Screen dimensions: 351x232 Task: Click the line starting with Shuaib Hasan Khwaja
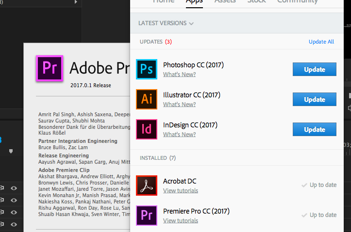(x=84, y=214)
